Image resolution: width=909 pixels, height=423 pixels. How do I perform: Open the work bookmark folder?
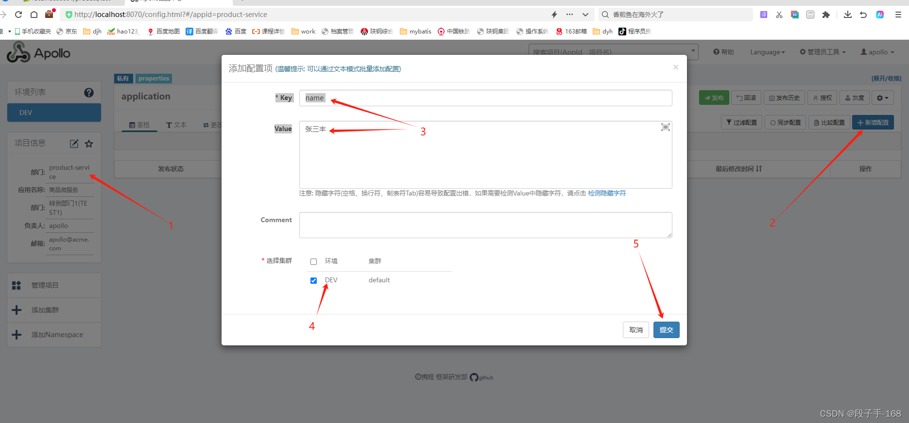point(304,32)
